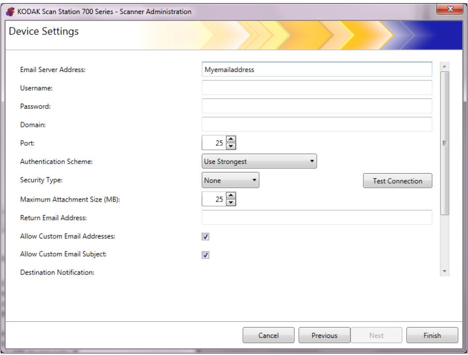468x355 pixels.
Task: Click the Maximum Attachment Size (MB) label
Action: [70, 200]
